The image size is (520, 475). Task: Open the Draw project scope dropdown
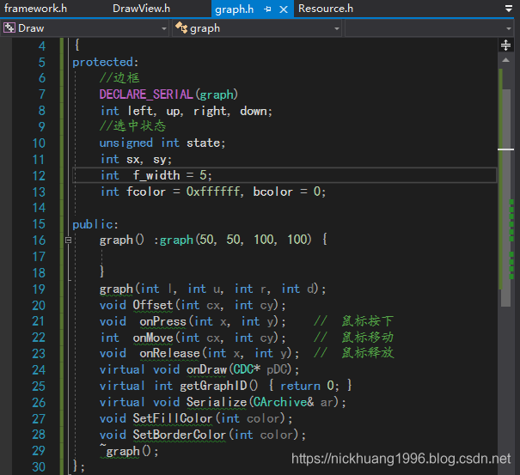[164, 27]
